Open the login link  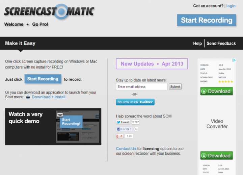231,6
